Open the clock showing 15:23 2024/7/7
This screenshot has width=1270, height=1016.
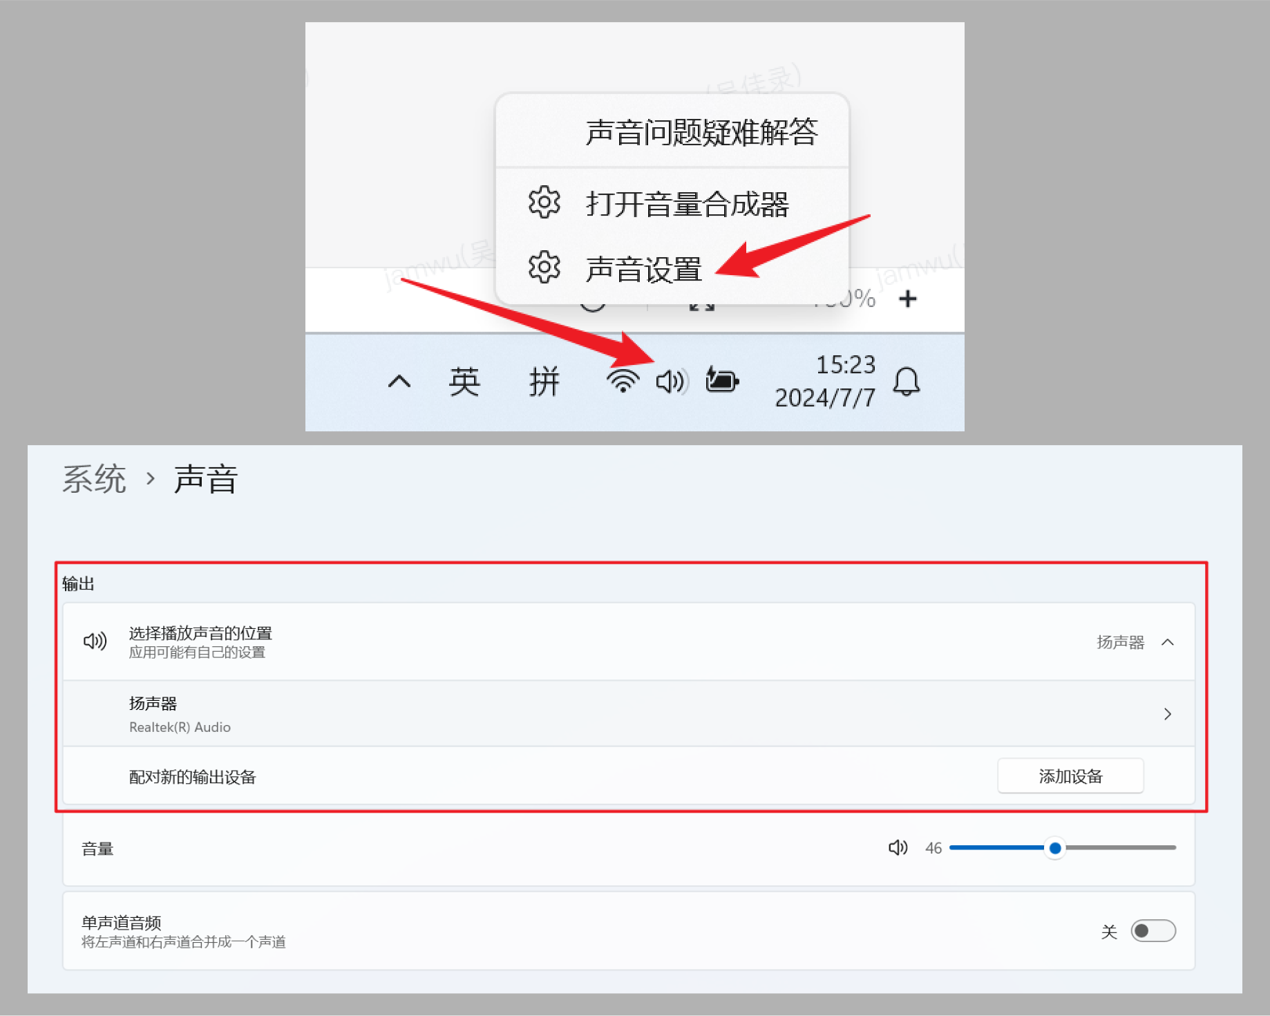tap(825, 381)
